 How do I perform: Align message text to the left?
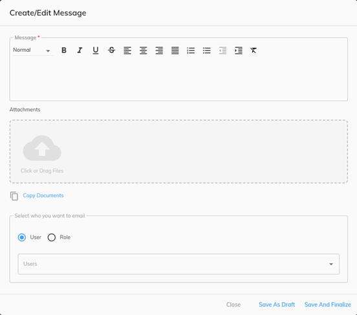click(127, 50)
